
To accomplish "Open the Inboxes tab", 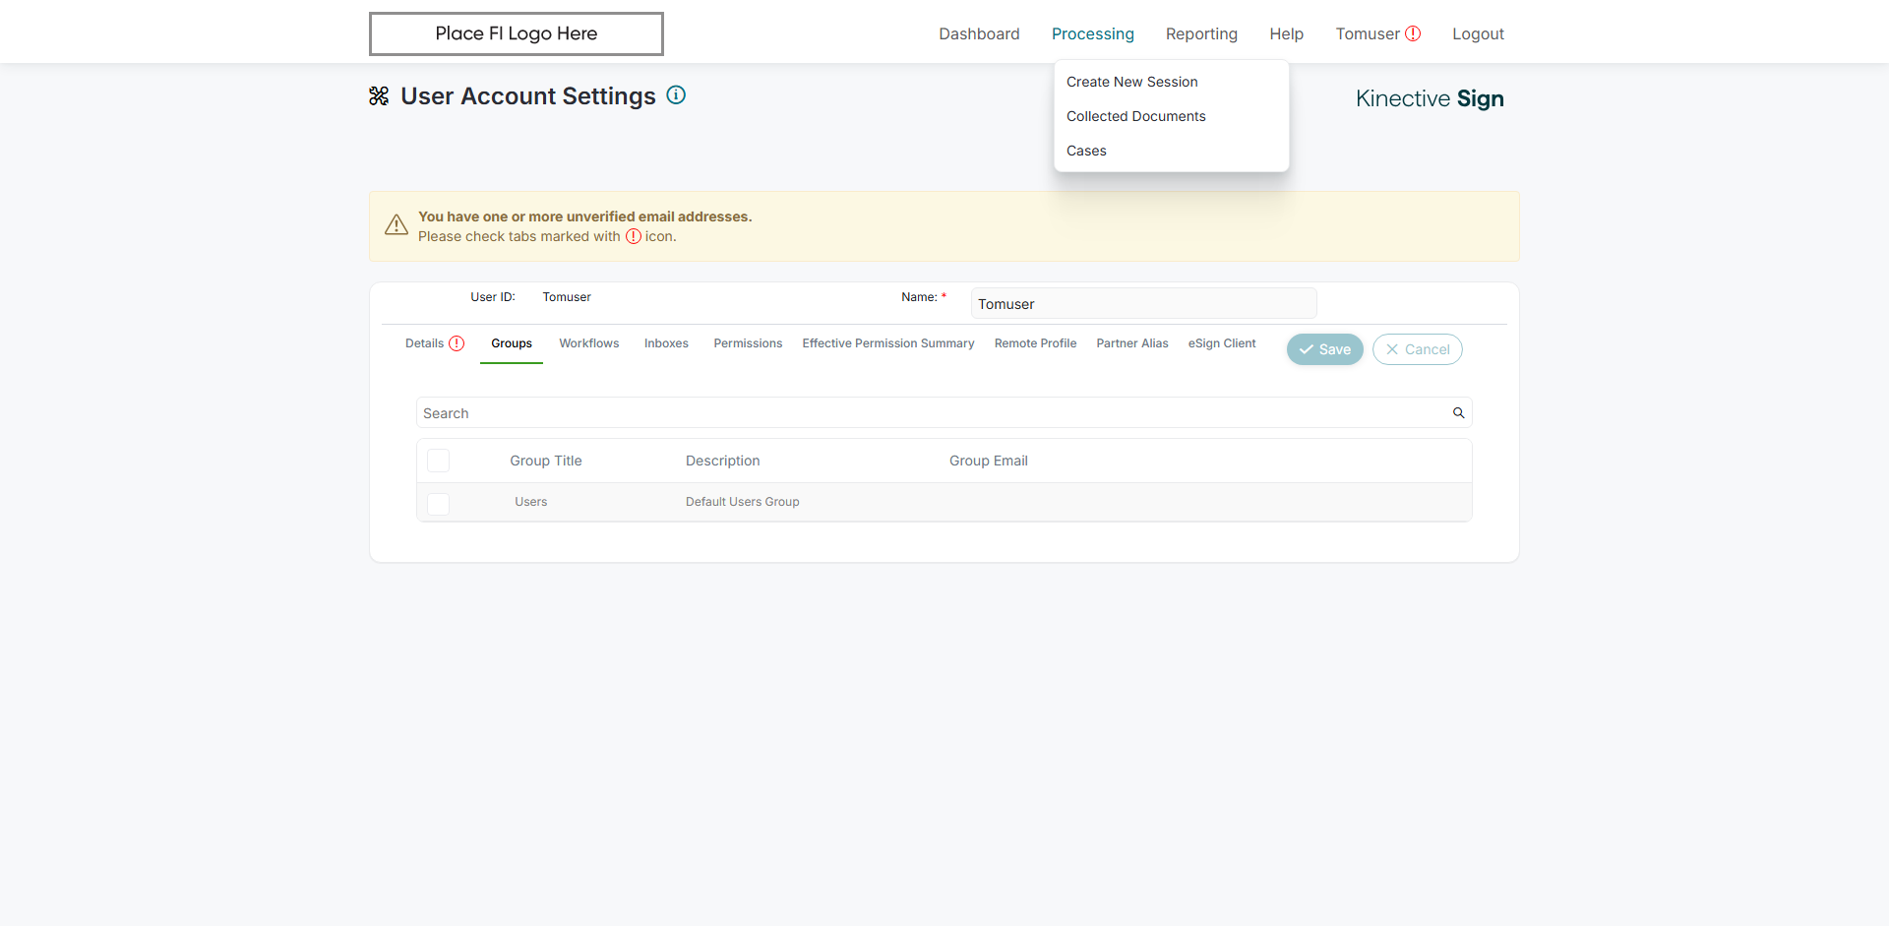I will [x=666, y=343].
